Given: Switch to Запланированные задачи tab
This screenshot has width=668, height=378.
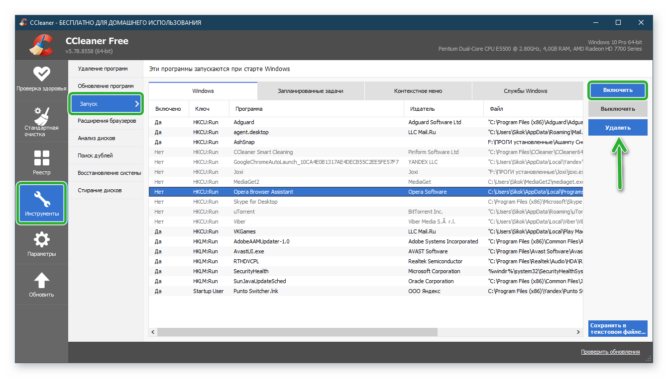Looking at the screenshot, I should point(311,91).
